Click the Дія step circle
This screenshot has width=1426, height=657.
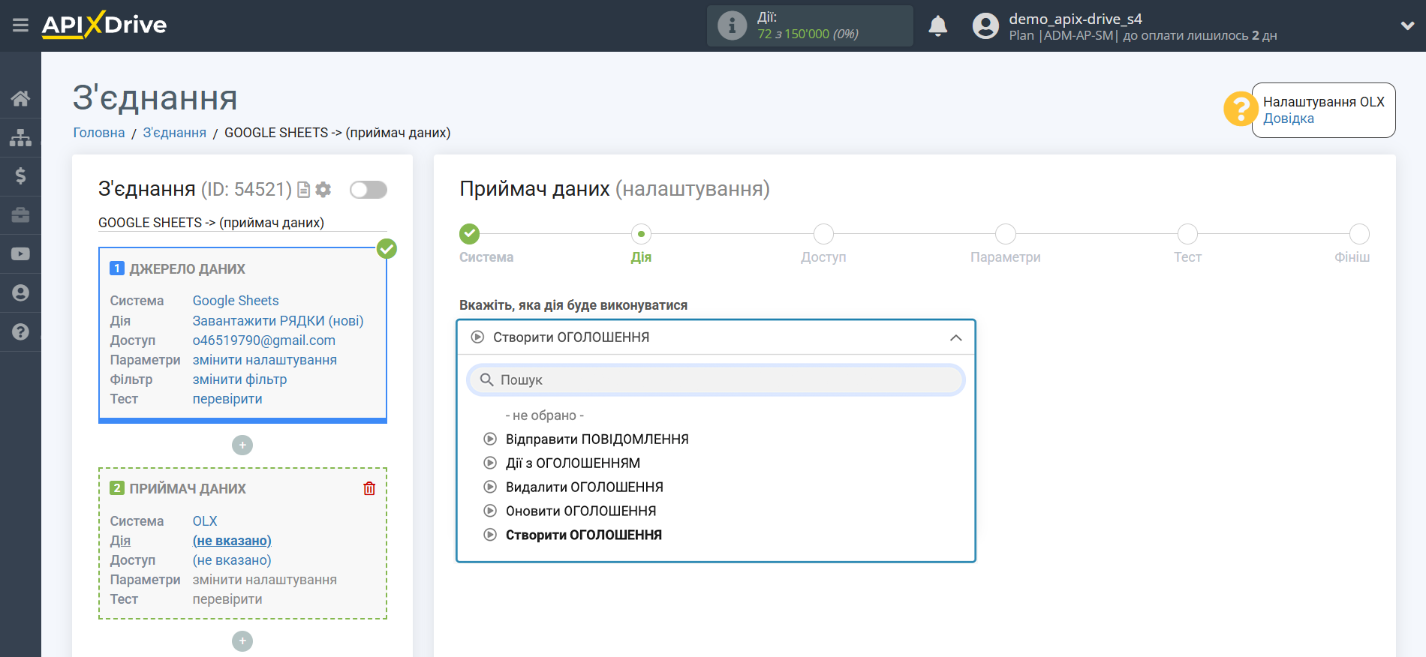tap(641, 234)
